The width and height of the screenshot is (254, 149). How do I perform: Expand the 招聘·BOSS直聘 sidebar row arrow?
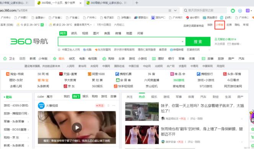coord(28,130)
